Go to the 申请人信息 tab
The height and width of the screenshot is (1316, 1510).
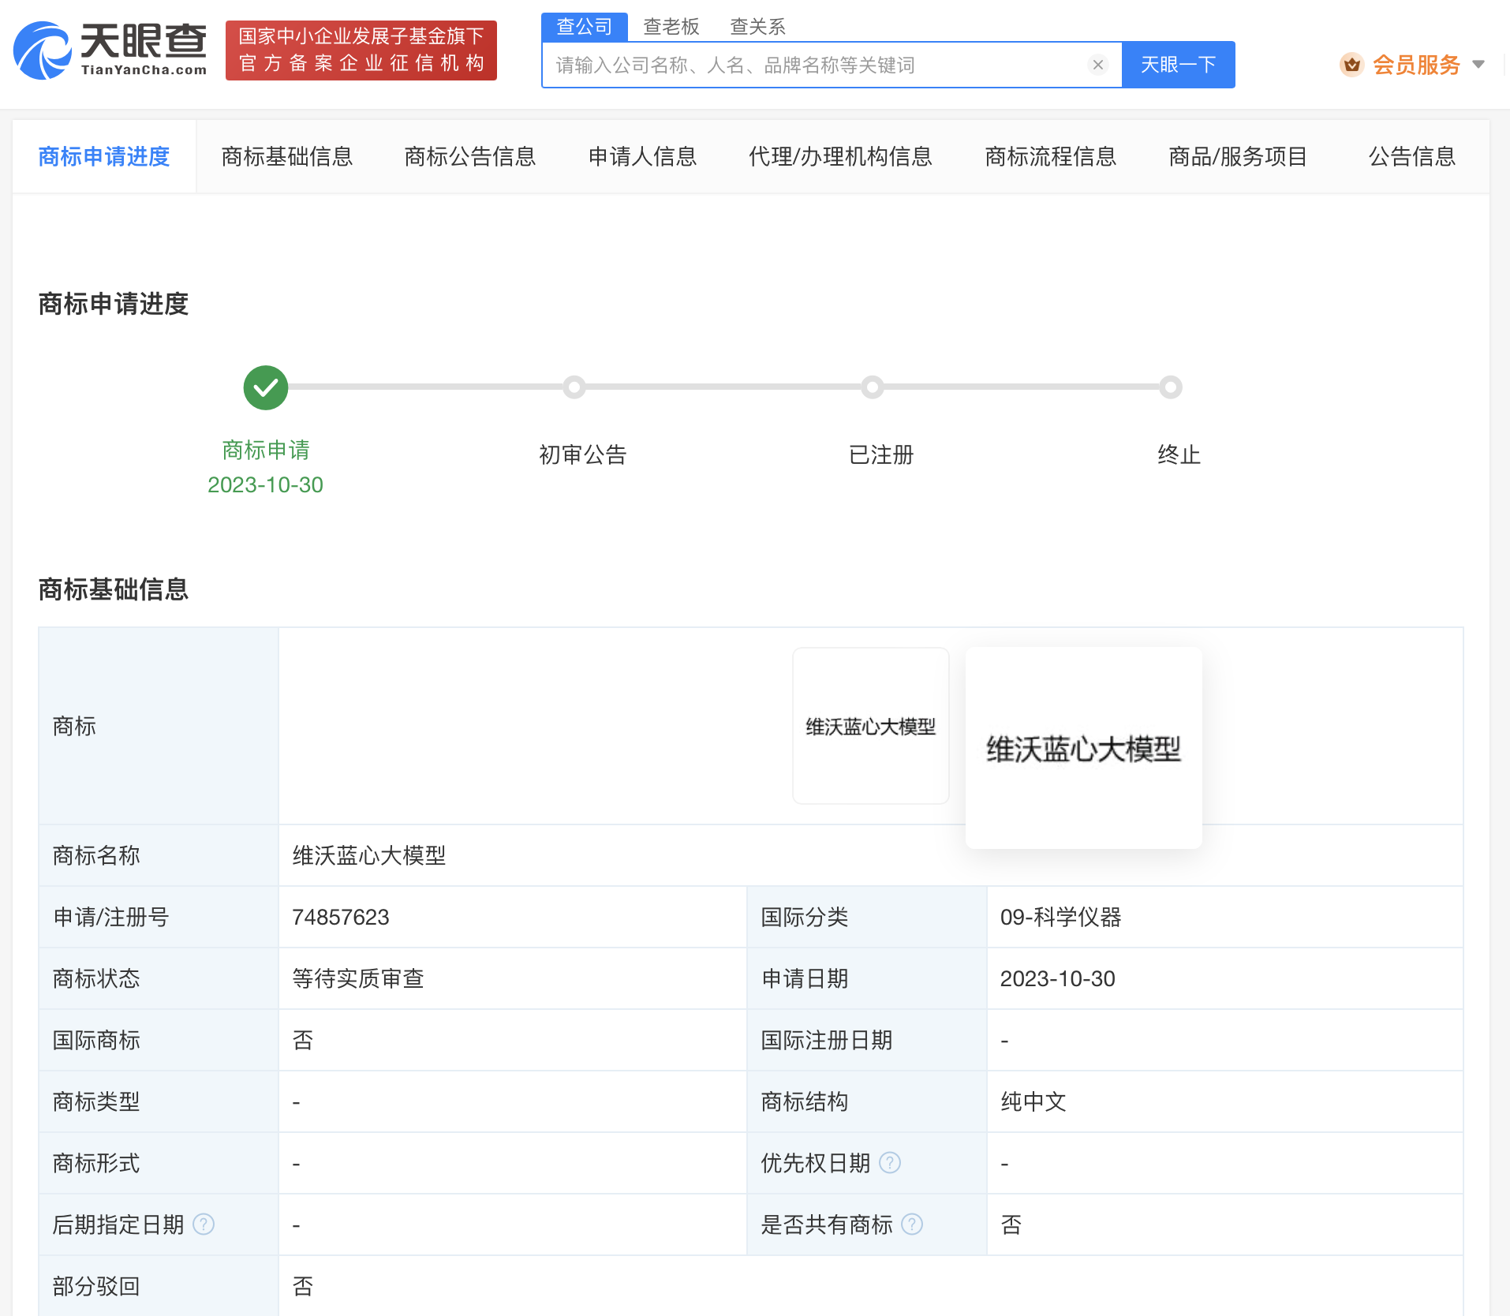(642, 156)
